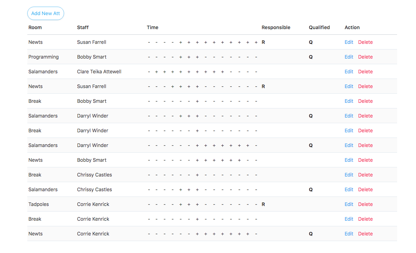Delete Corrie Kenrick's Tadpoles entry
The width and height of the screenshot is (416, 253).
coord(365,204)
